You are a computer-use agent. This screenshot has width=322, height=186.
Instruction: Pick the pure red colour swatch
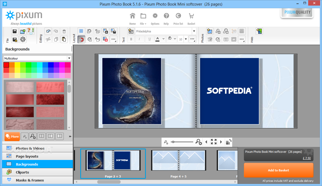click(x=6, y=65)
